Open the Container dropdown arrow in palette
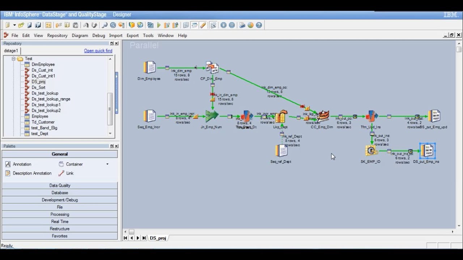 coord(107,164)
